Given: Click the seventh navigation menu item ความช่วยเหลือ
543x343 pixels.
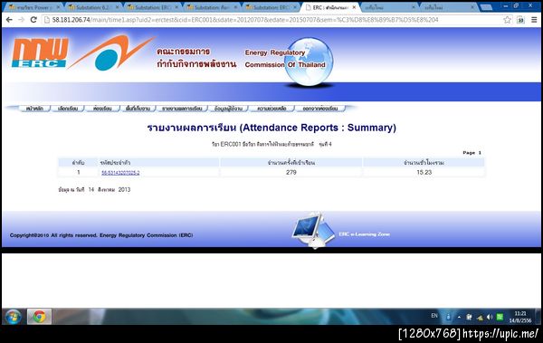Looking at the screenshot, I should 271,109.
